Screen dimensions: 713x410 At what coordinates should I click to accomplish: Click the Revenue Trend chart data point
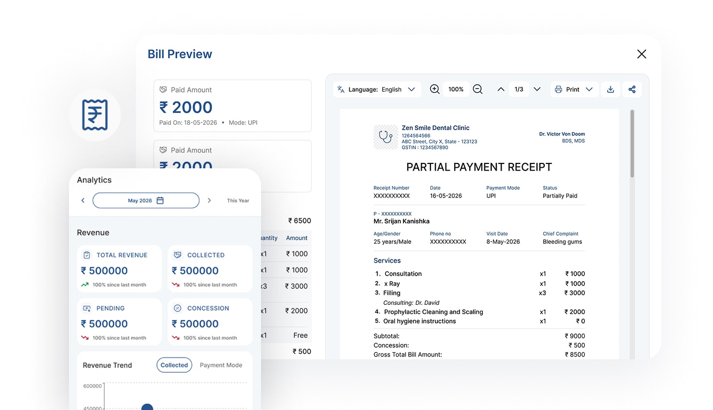[x=147, y=407]
